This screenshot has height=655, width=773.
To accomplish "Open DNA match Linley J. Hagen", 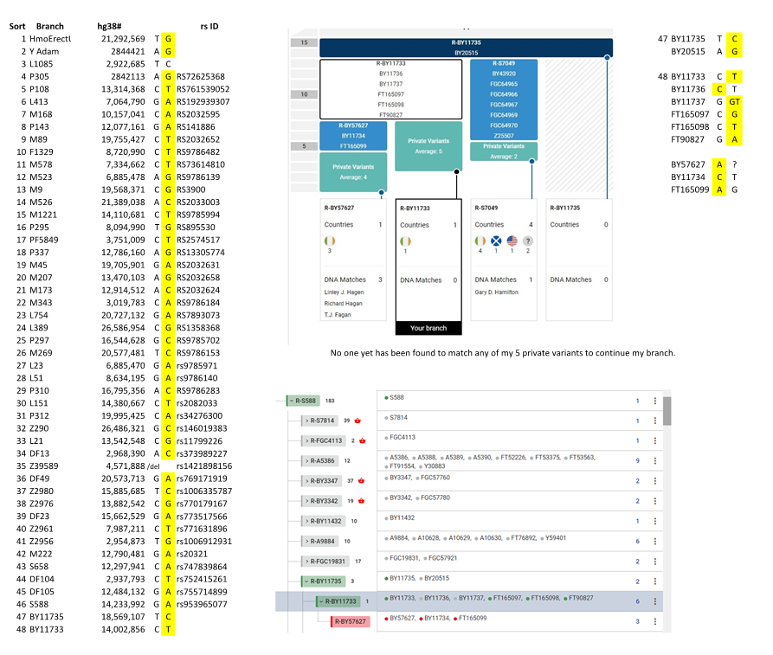I will (x=345, y=292).
